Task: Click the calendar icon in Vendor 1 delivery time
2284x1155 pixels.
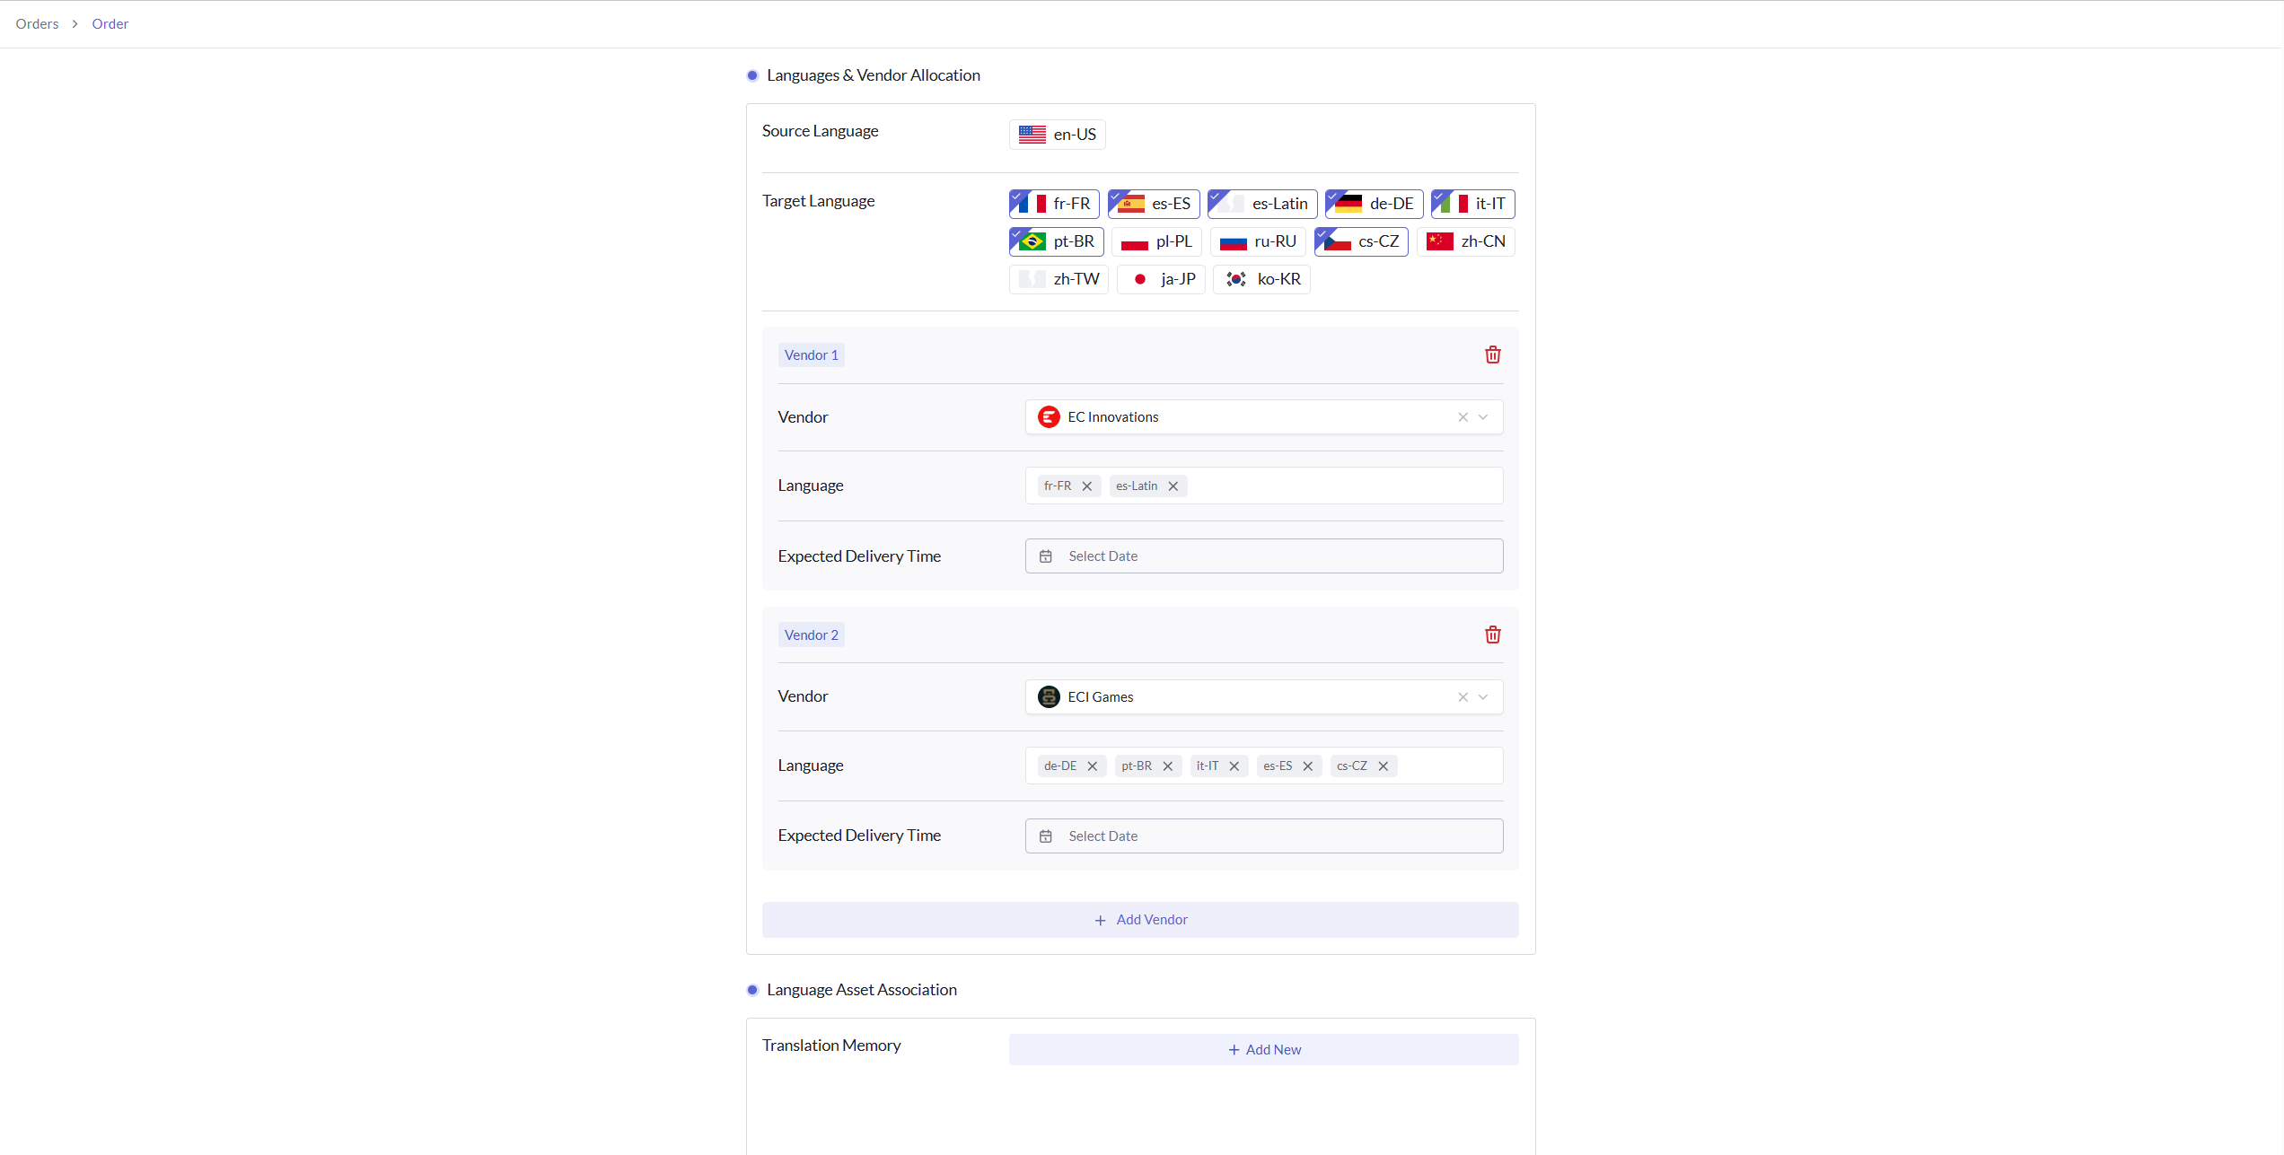Action: pos(1045,556)
